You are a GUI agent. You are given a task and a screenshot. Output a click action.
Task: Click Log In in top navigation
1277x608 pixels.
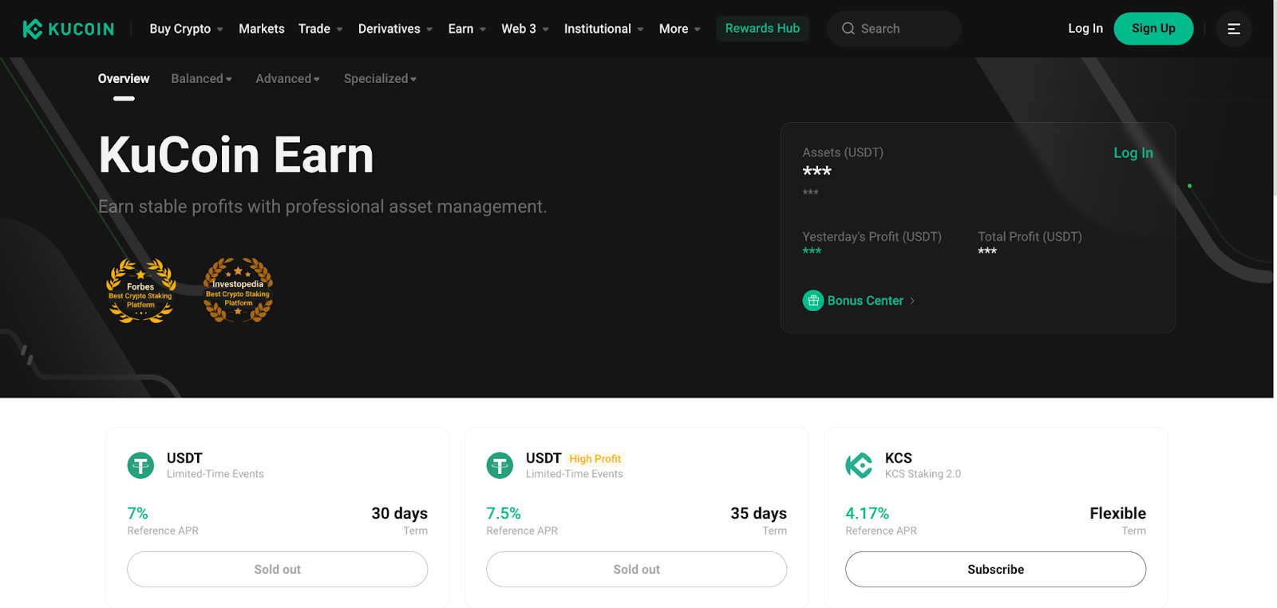pyautogui.click(x=1085, y=29)
